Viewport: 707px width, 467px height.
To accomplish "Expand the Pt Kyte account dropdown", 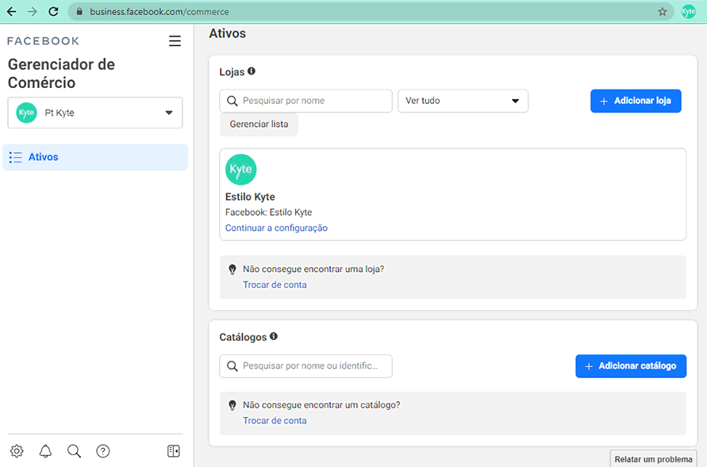I will coord(95,113).
